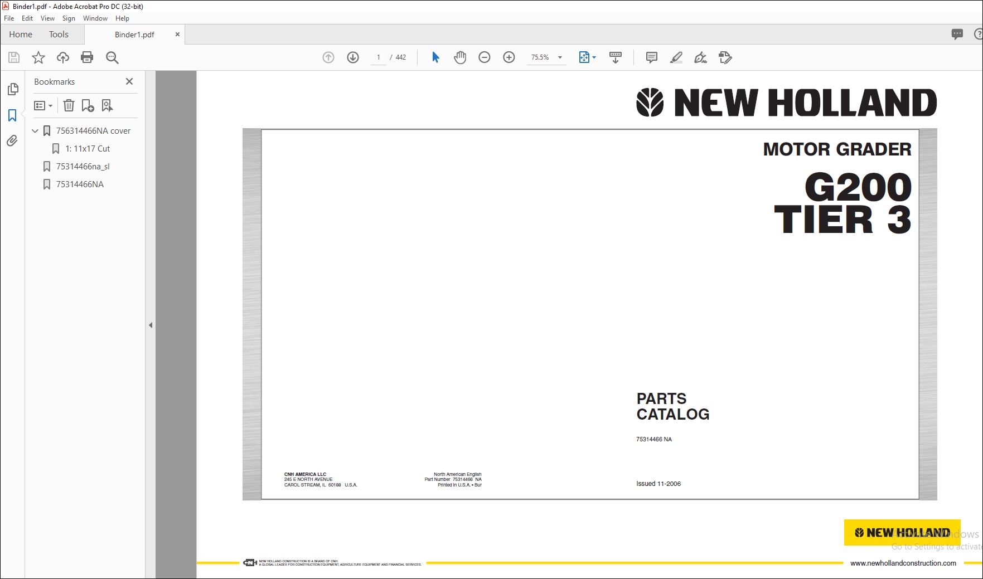This screenshot has height=579, width=983.
Task: Click the page number input field
Action: (x=379, y=57)
